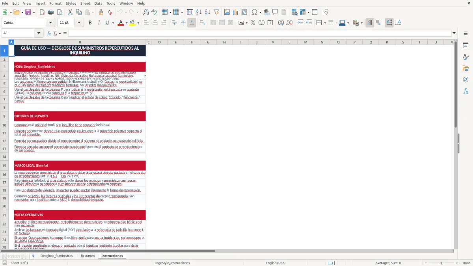
Task: Open the Format menu
Action: coord(56,3)
